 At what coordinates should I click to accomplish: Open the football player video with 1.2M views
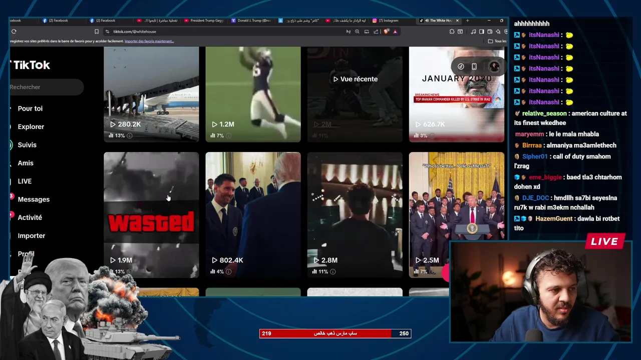pos(253,94)
